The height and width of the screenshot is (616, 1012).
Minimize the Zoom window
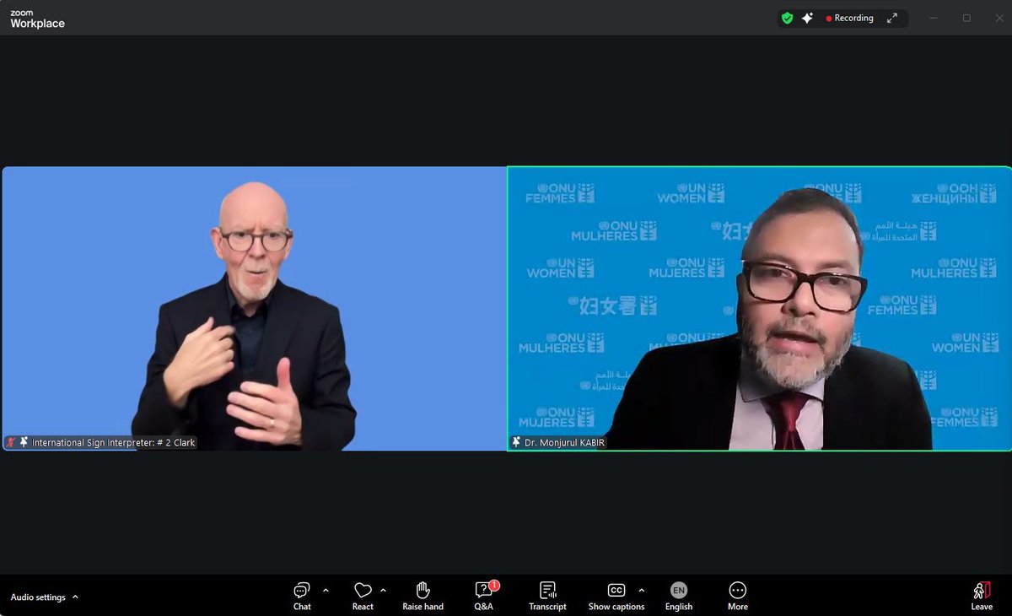click(934, 18)
